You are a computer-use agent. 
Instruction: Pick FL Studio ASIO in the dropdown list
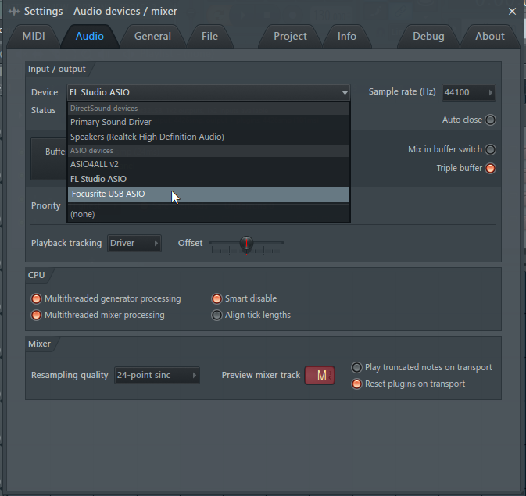coord(209,179)
